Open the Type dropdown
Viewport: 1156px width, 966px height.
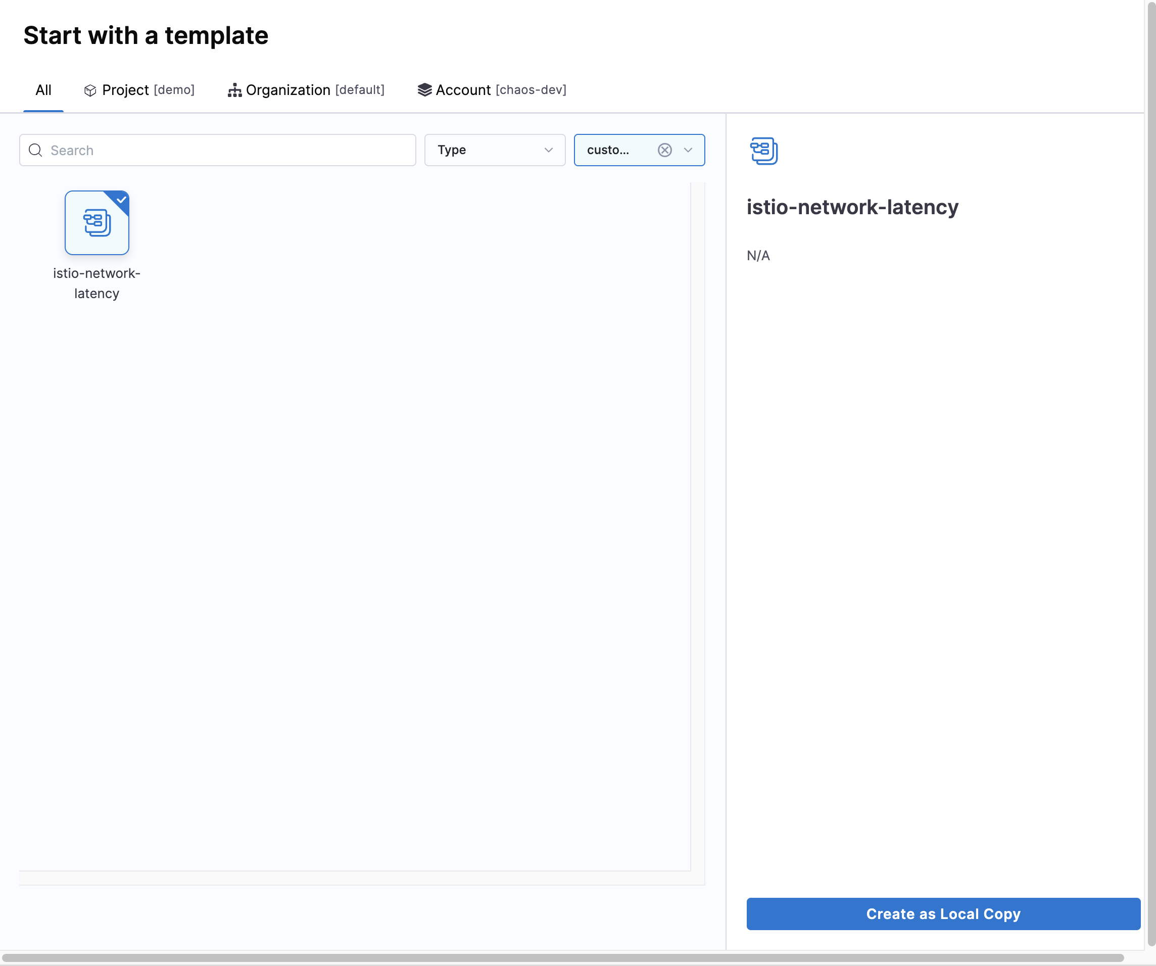pos(494,150)
